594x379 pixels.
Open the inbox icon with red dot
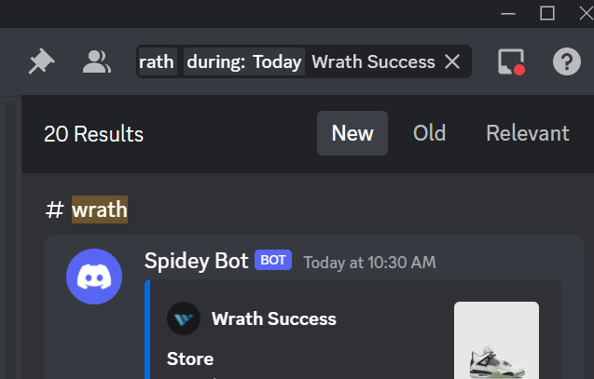tap(511, 61)
